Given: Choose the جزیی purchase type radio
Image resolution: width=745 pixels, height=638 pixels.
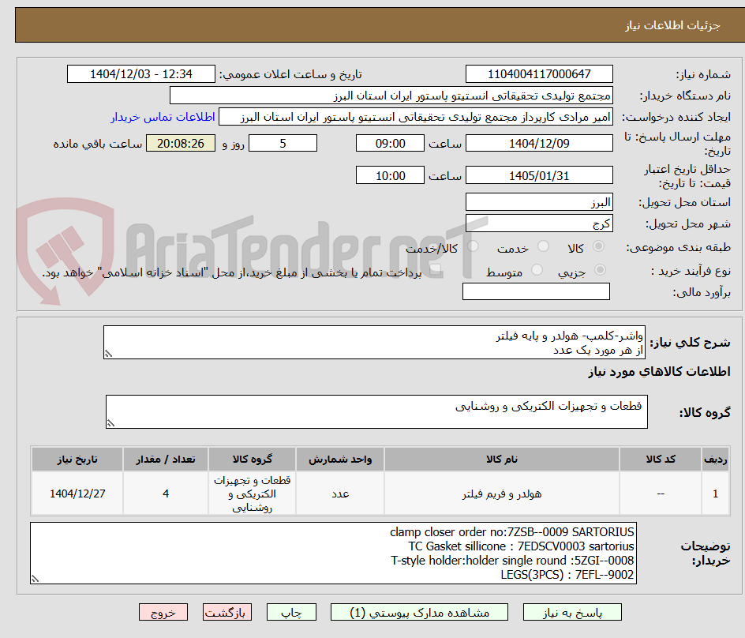Looking at the screenshot, I should [600, 270].
